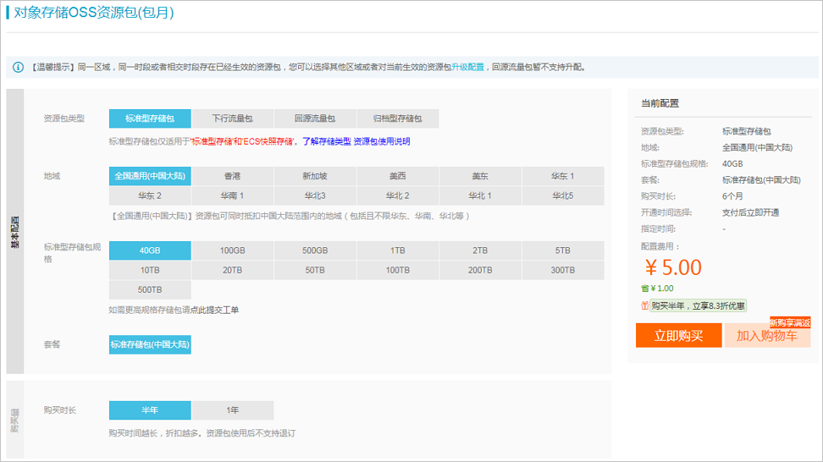Choose region 华北5
823x462 pixels.
pyautogui.click(x=563, y=195)
